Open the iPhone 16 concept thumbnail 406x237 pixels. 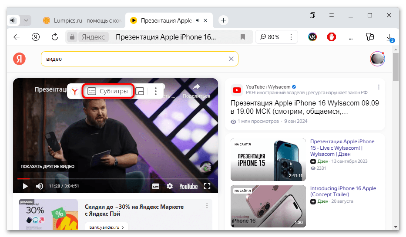tap(268, 206)
